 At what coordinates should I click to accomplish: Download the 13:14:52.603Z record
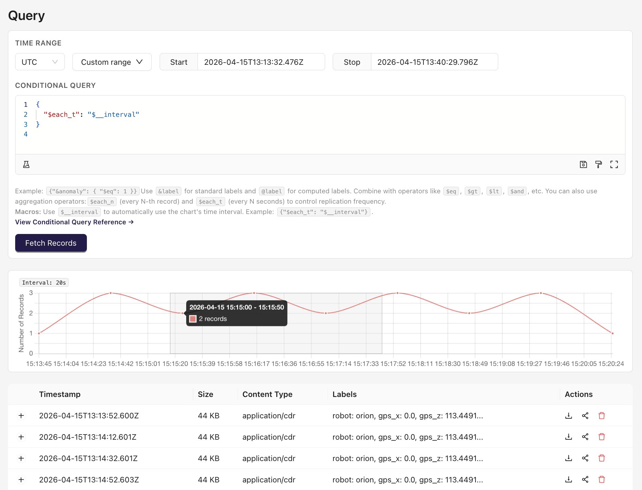(x=569, y=480)
